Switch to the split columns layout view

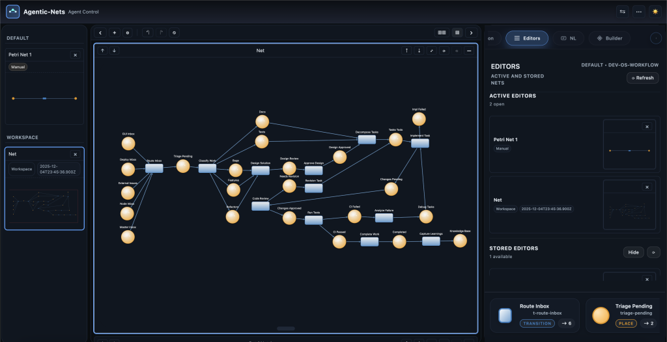(x=442, y=33)
